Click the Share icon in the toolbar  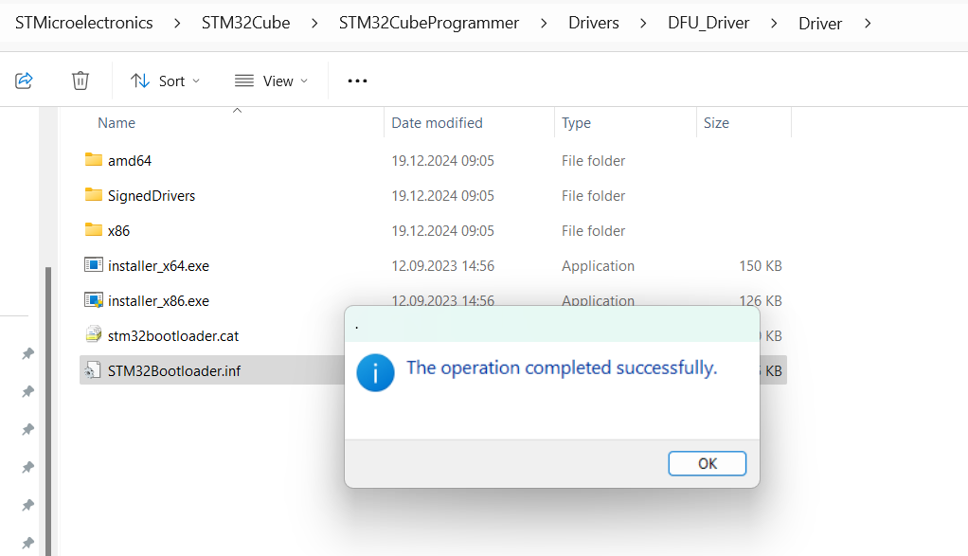pos(24,81)
